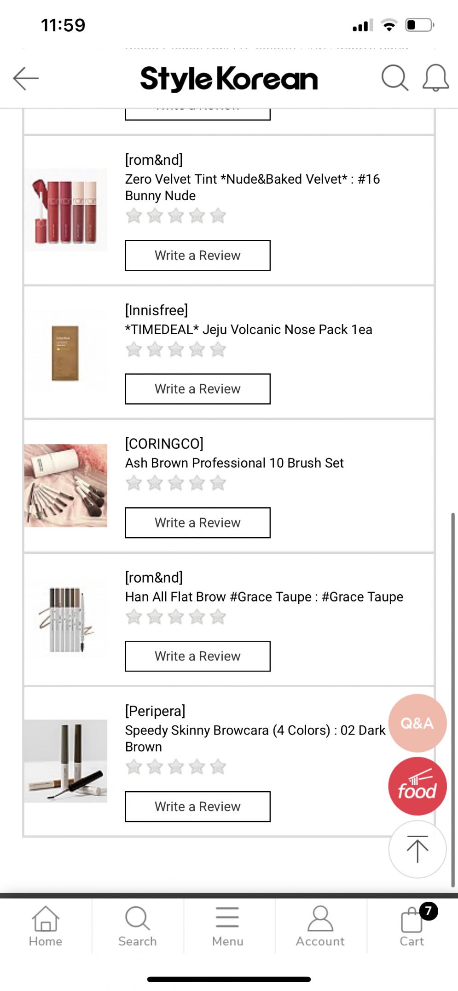
Task: Tap CORINGCO brush set thumbnail
Action: [x=66, y=486]
